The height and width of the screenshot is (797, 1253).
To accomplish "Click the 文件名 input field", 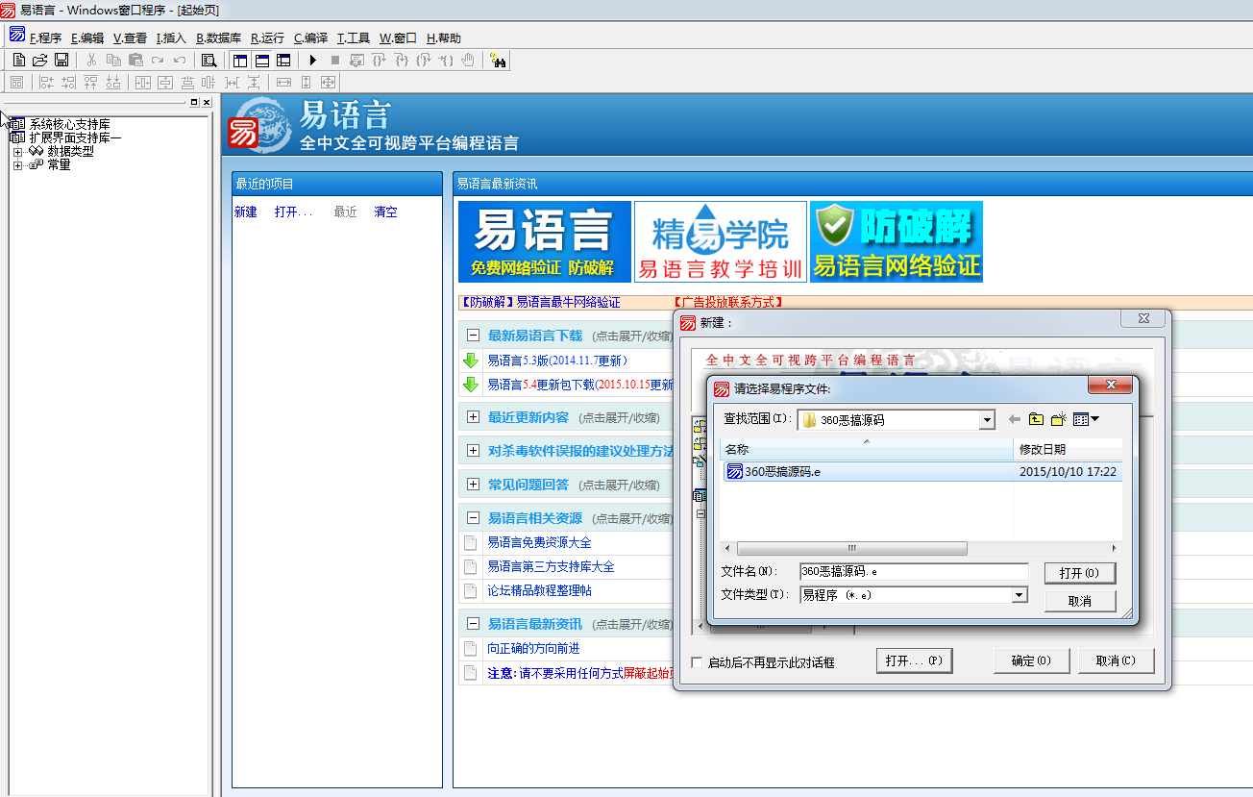I will (913, 572).
